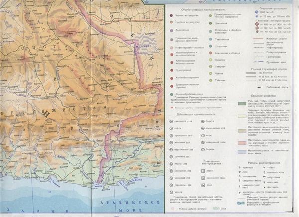Click the 'Сельское хозяйство' legend heading
299x217 pixels.
click(263, 96)
